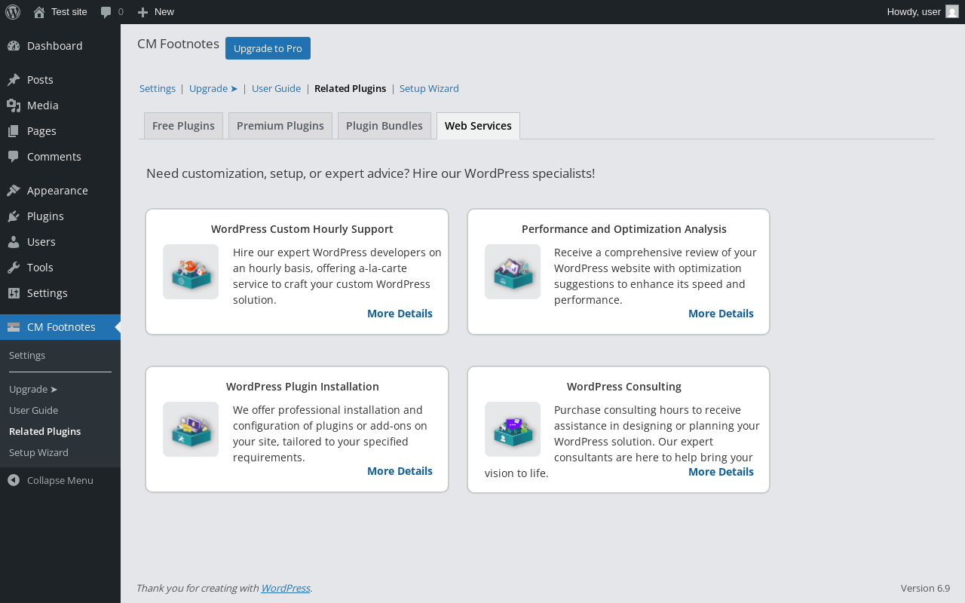Click the Tools wrench icon
This screenshot has height=603, width=965.
14,268
